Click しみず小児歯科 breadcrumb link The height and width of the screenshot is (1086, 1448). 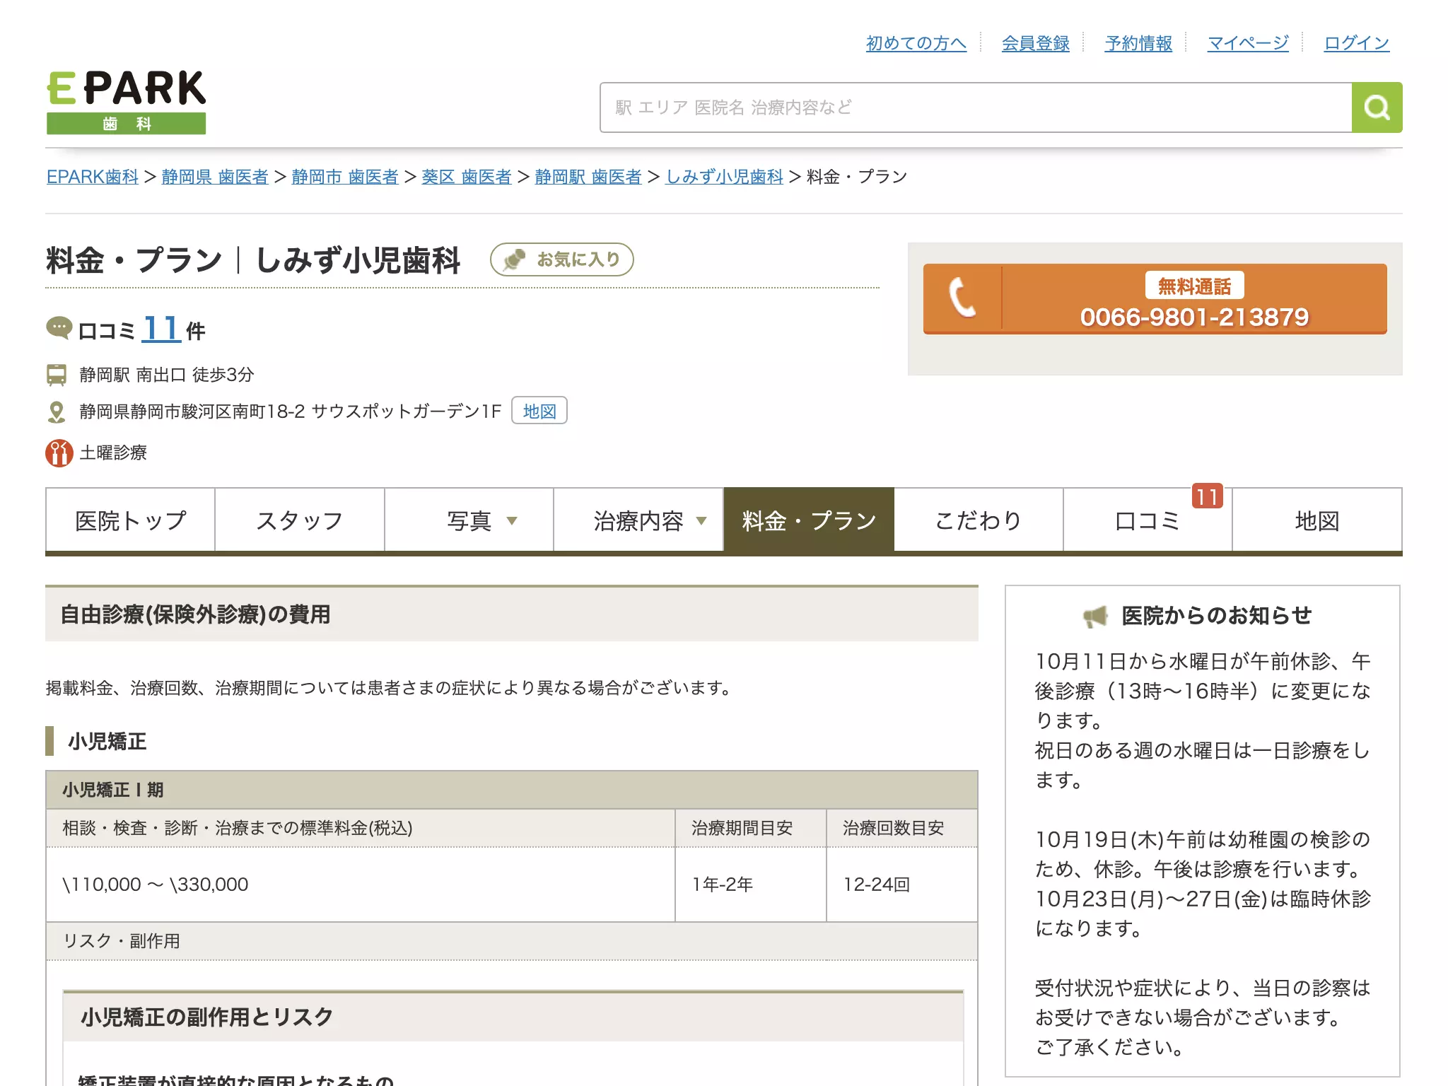[x=725, y=177]
